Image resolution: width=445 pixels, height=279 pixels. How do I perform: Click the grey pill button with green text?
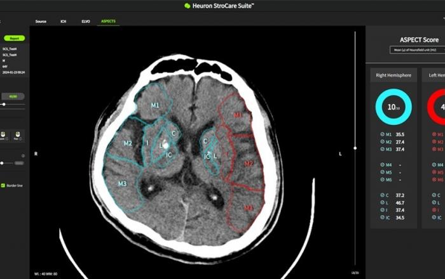click(13, 96)
